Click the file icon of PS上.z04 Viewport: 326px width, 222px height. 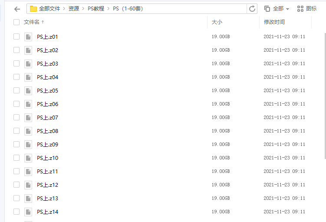click(28, 77)
